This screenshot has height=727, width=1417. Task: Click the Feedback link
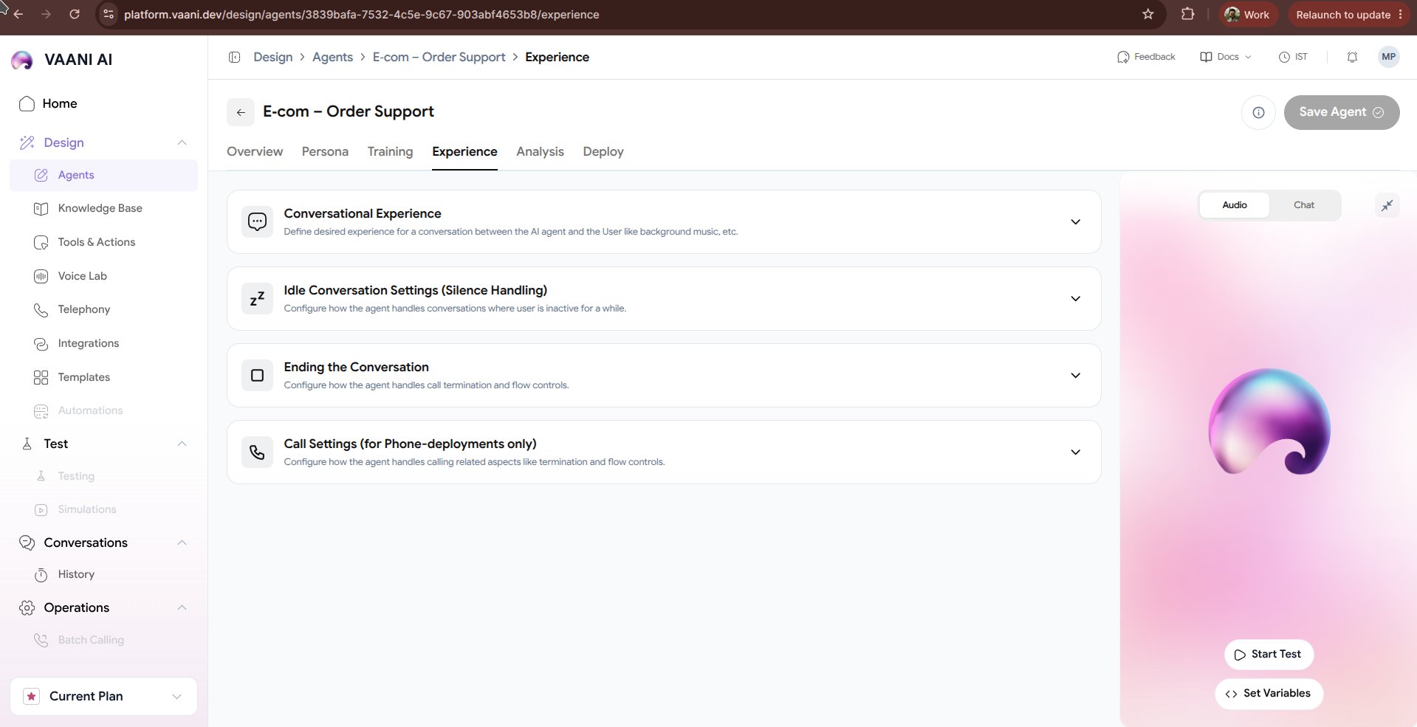click(1146, 57)
